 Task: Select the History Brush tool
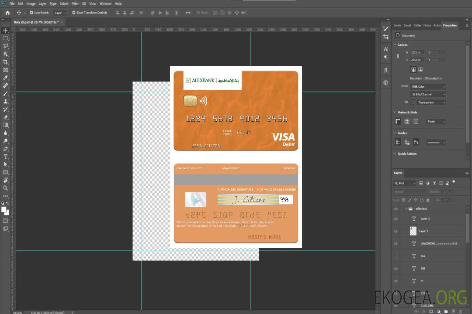coord(5,109)
